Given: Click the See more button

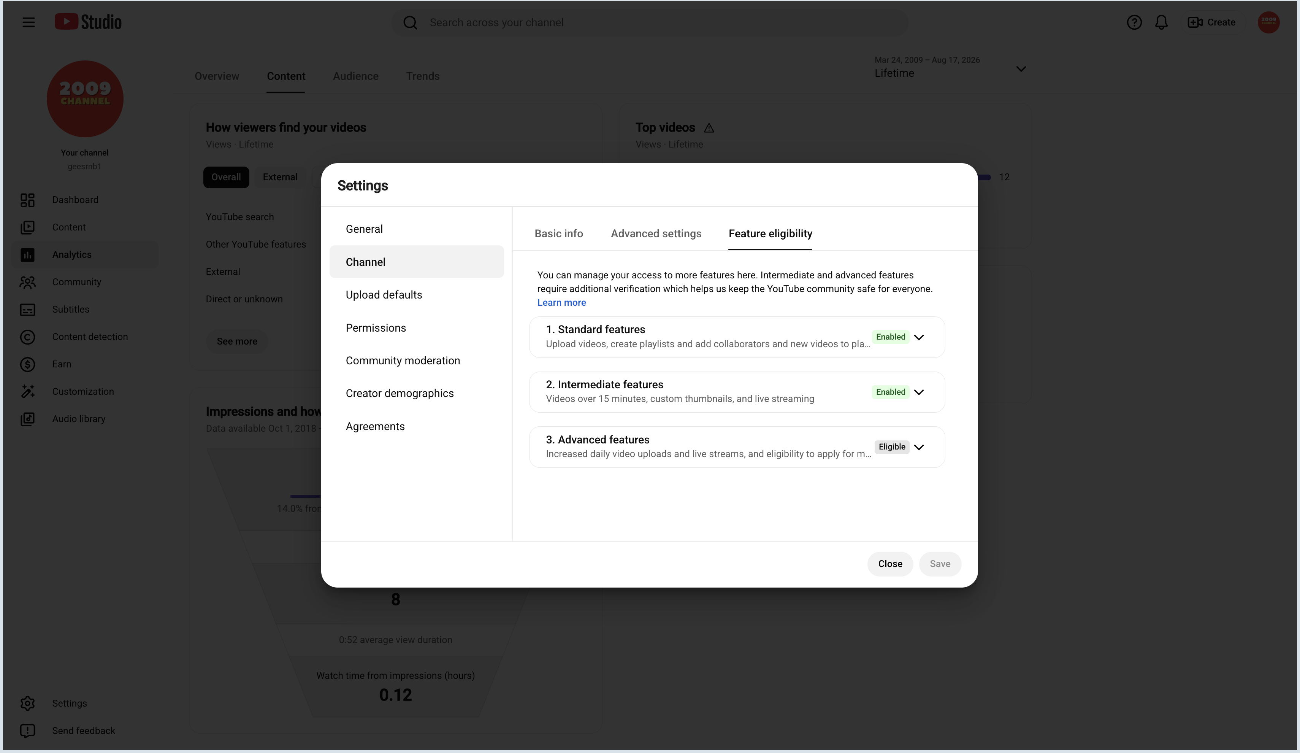Looking at the screenshot, I should pos(237,341).
